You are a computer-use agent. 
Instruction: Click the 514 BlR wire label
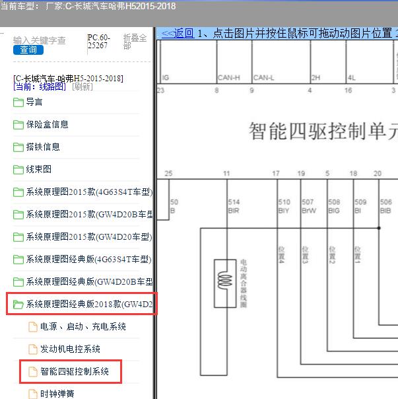[x=234, y=206]
